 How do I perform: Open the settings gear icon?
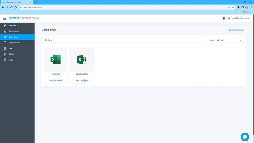point(229,19)
